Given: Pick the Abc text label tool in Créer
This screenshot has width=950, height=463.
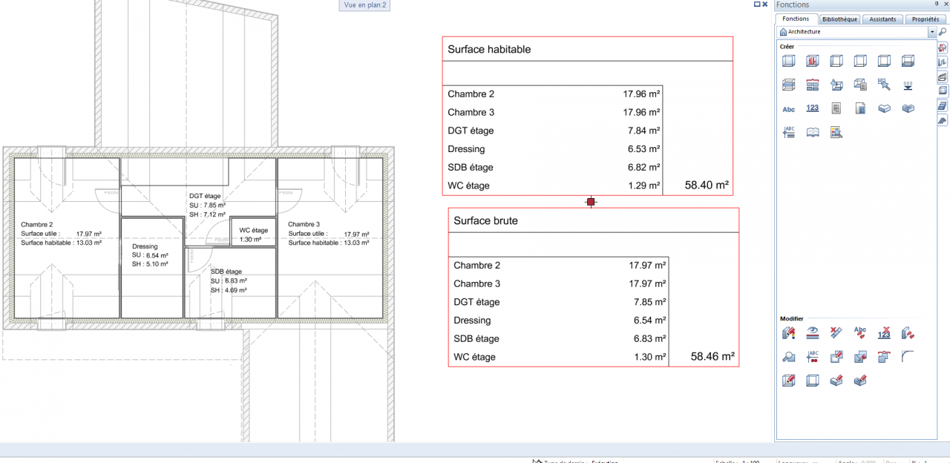Looking at the screenshot, I should pos(789,108).
